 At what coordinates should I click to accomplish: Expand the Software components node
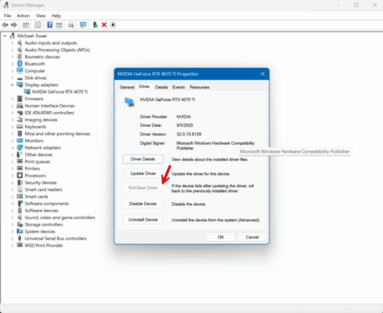coord(13,203)
